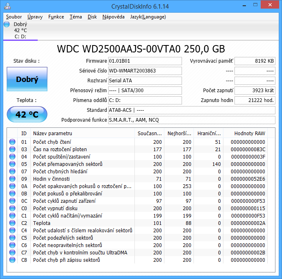Viewport: 282px width, 279px height.
Task: Click the status orb for ID C1 row
Action: click(x=12, y=215)
